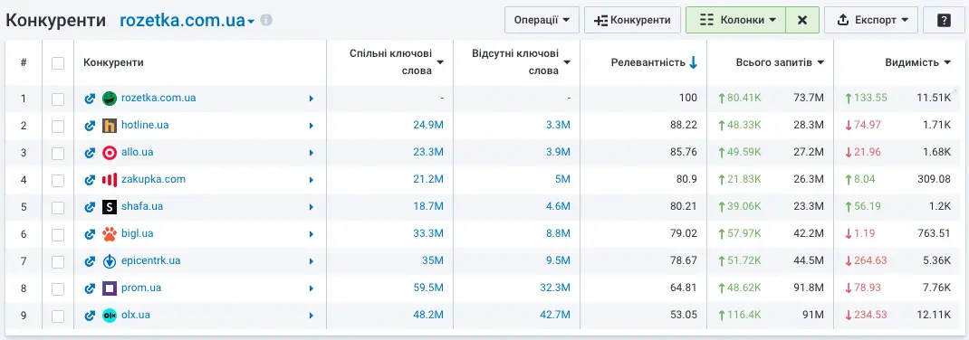Click the hotline.ua orange favicon
This screenshot has width=969, height=340.
[x=110, y=126]
